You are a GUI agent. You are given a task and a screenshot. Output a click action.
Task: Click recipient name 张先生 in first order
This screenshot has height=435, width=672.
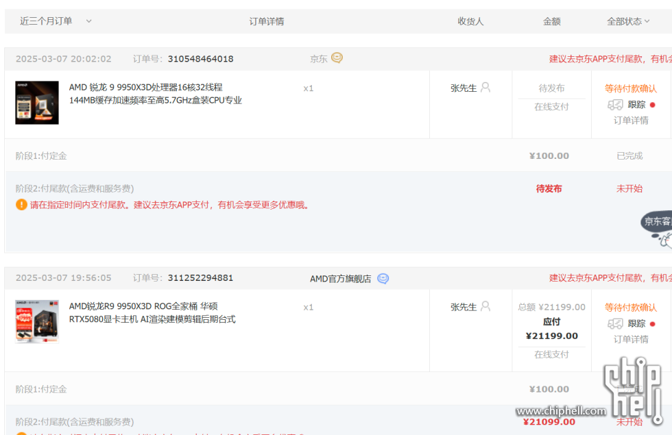coord(464,88)
